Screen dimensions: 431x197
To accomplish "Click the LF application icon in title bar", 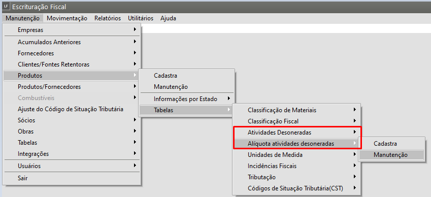I will pos(6,7).
